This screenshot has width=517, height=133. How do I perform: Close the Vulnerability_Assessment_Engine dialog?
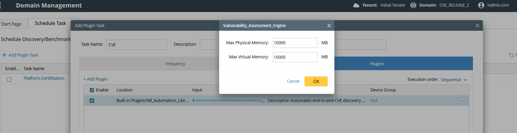[329, 26]
